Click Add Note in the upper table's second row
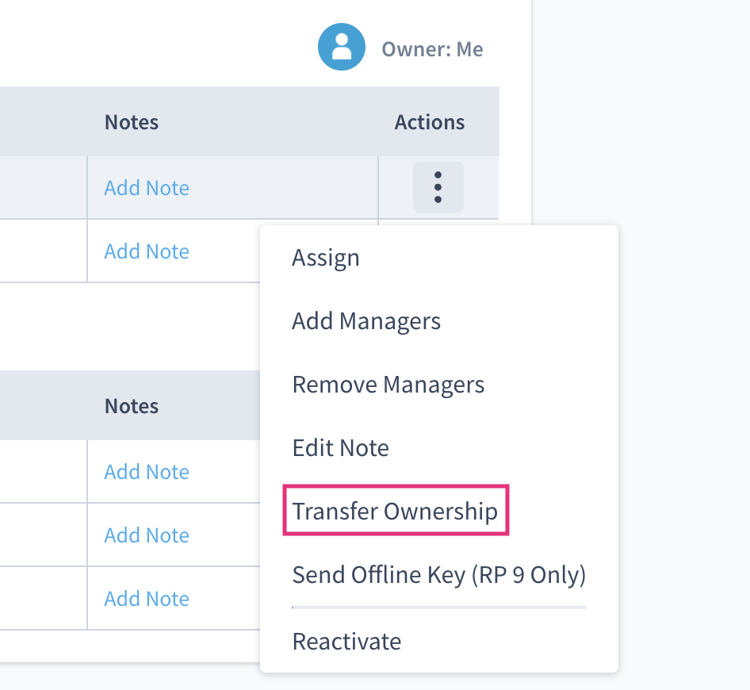750x690 pixels. point(147,251)
